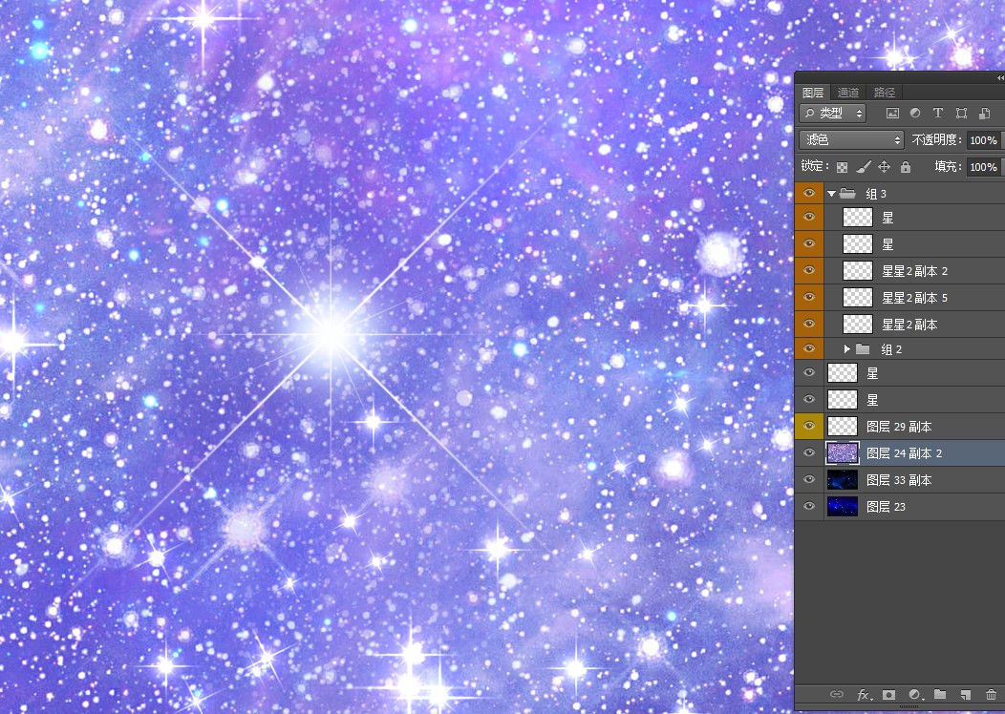
Task: Filter layers by type layers icon
Action: pos(938,114)
